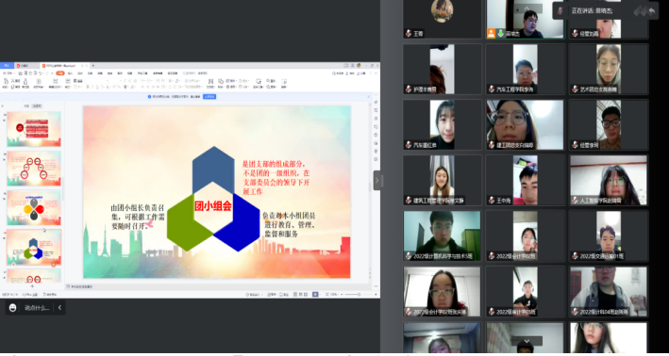
Task: Open a new document tab with plus
Action: coord(93,66)
